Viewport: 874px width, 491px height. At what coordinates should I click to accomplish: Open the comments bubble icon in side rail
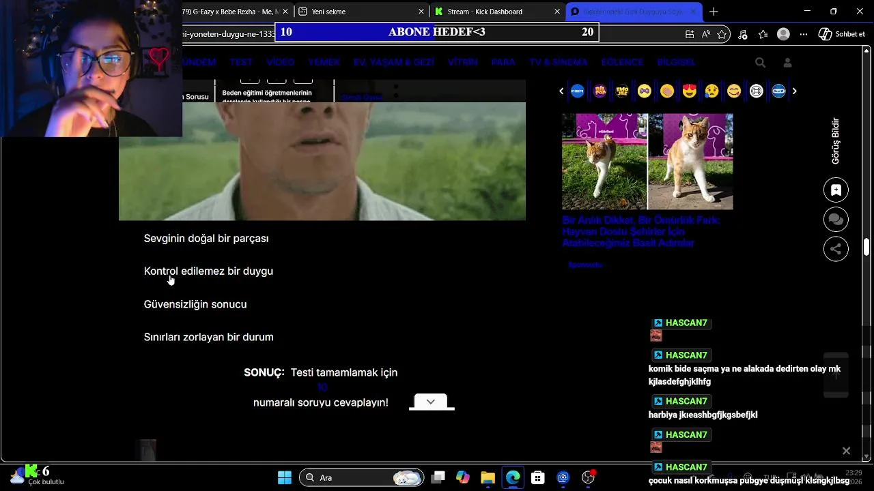coord(836,220)
